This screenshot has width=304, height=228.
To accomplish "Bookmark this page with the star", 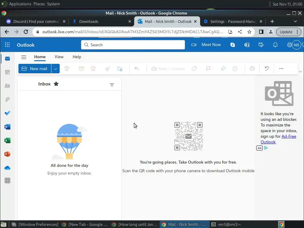I will click(x=249, y=32).
